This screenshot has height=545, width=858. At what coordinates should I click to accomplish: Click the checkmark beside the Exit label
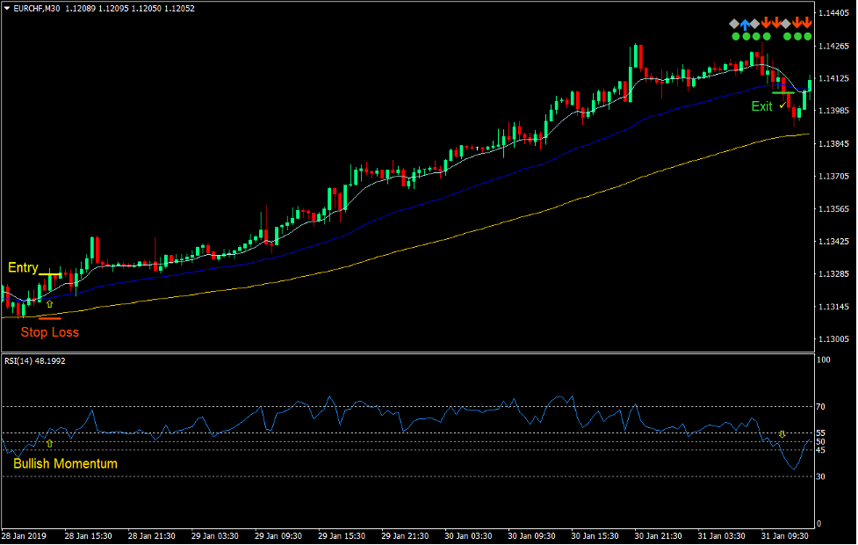pos(782,105)
